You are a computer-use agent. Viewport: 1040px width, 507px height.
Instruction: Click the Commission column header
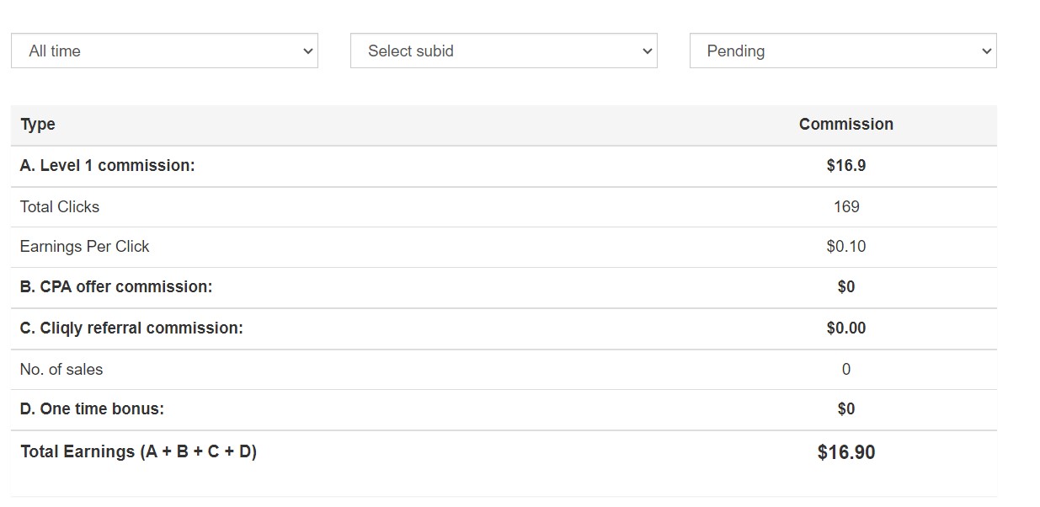(x=846, y=125)
